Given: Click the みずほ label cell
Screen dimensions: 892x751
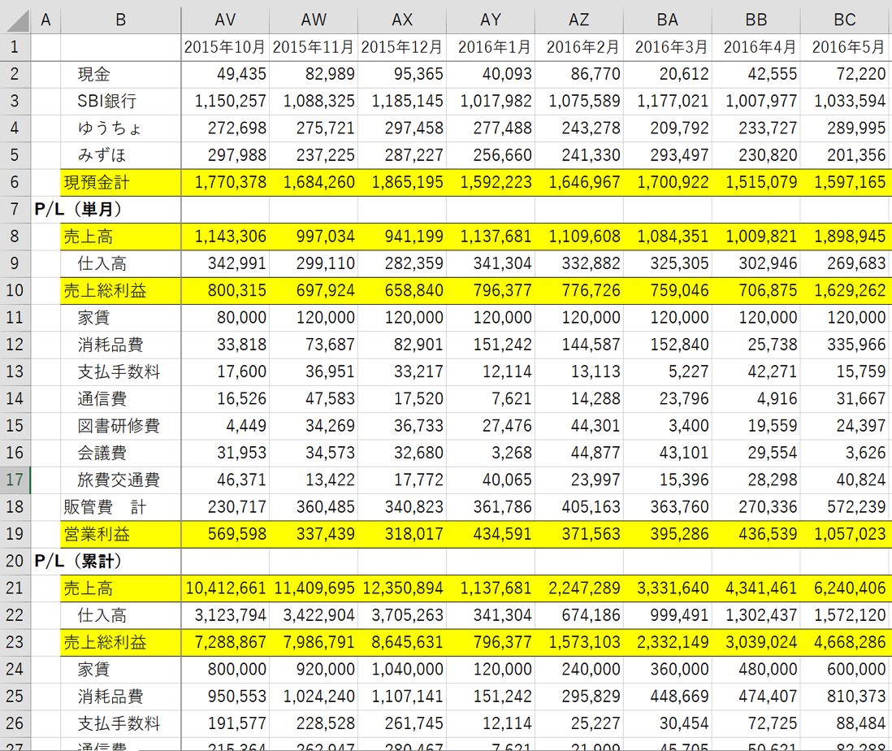Looking at the screenshot, I should (x=120, y=154).
